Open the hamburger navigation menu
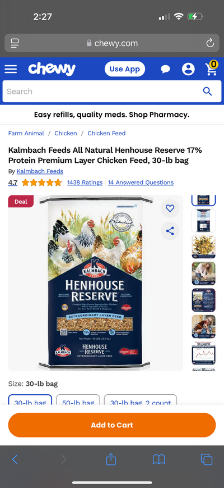This screenshot has width=224, height=488. coord(11,69)
